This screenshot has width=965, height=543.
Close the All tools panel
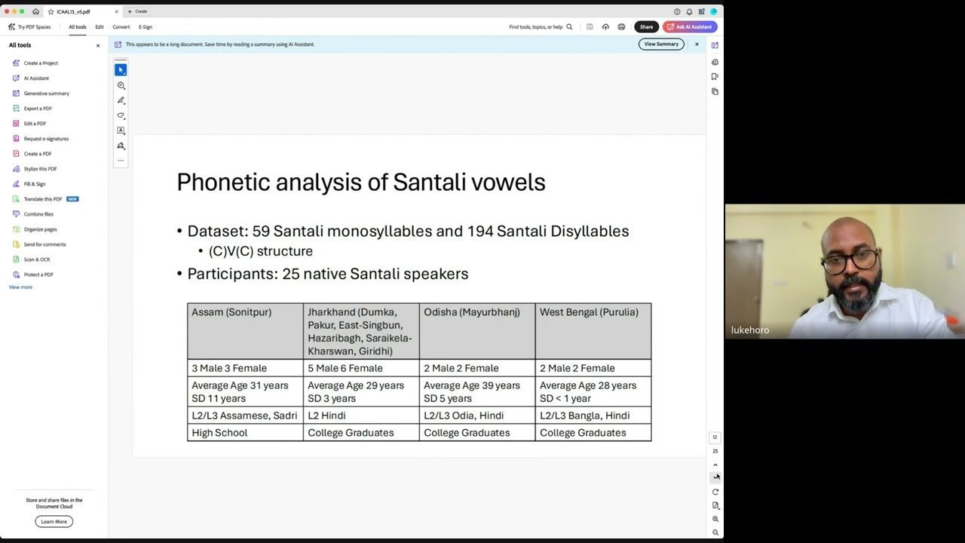[97, 45]
